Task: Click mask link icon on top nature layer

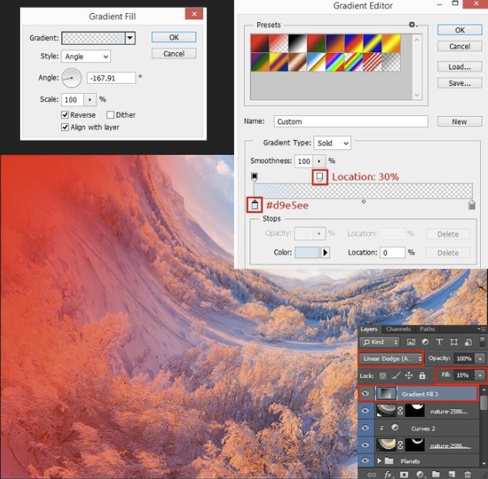Action: 400,411
